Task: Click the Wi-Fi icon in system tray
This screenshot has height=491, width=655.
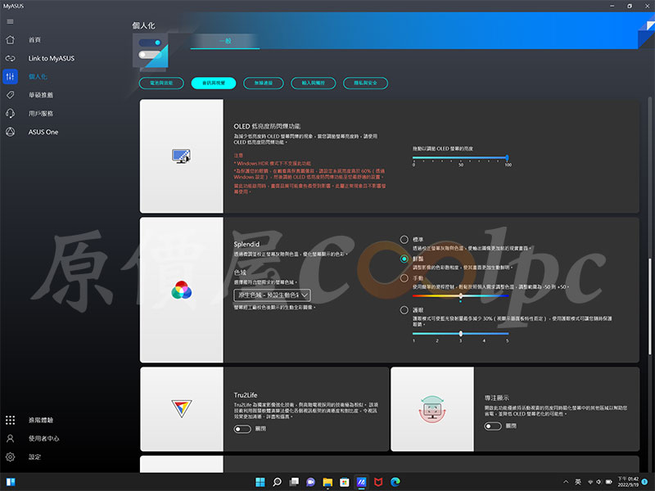Action: pos(590,482)
